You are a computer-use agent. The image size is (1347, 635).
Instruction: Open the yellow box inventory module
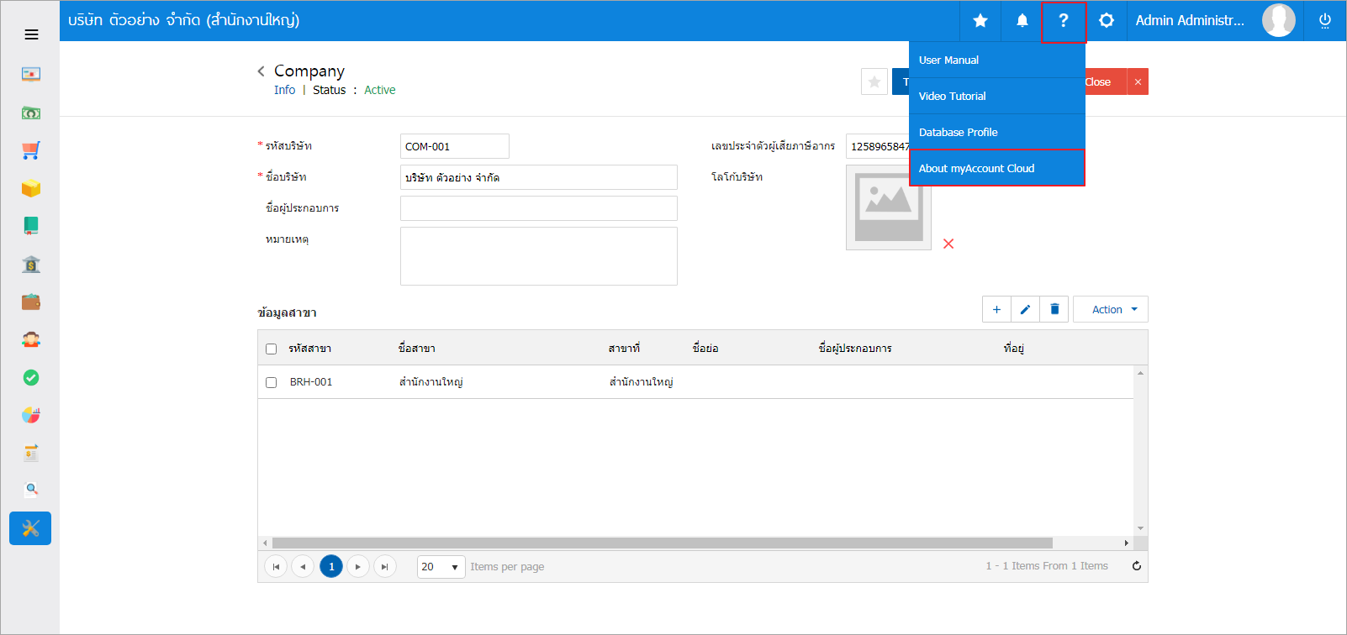[31, 188]
